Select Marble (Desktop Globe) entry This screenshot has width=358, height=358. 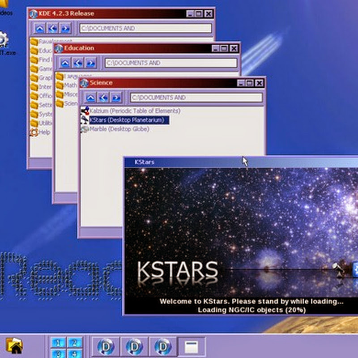pos(115,129)
